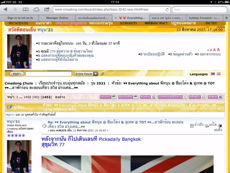Open สมาชิก menu item
230x173 pixels.
pyautogui.click(x=211, y=23)
